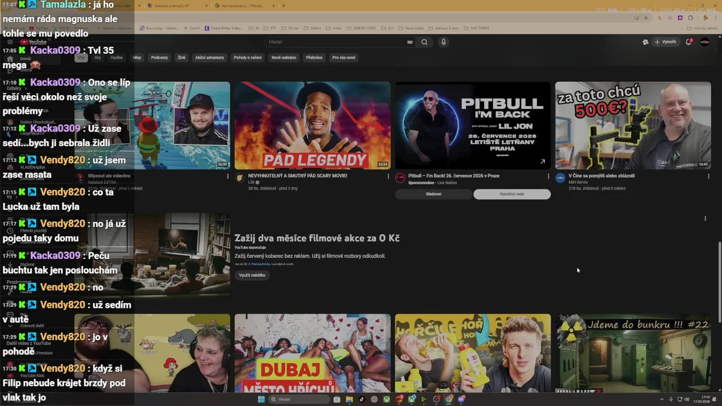Focus the taskbar Hledat search box

click(299, 399)
